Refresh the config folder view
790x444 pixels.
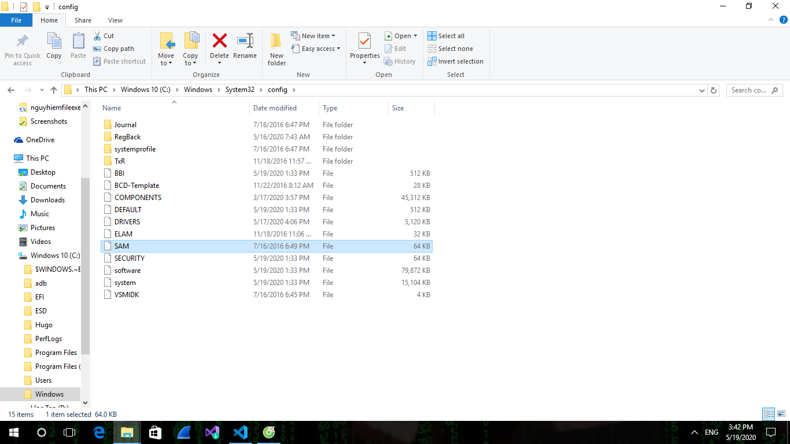714,90
